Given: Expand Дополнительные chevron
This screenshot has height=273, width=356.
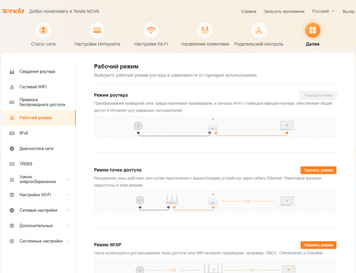Looking at the screenshot, I should (x=68, y=226).
